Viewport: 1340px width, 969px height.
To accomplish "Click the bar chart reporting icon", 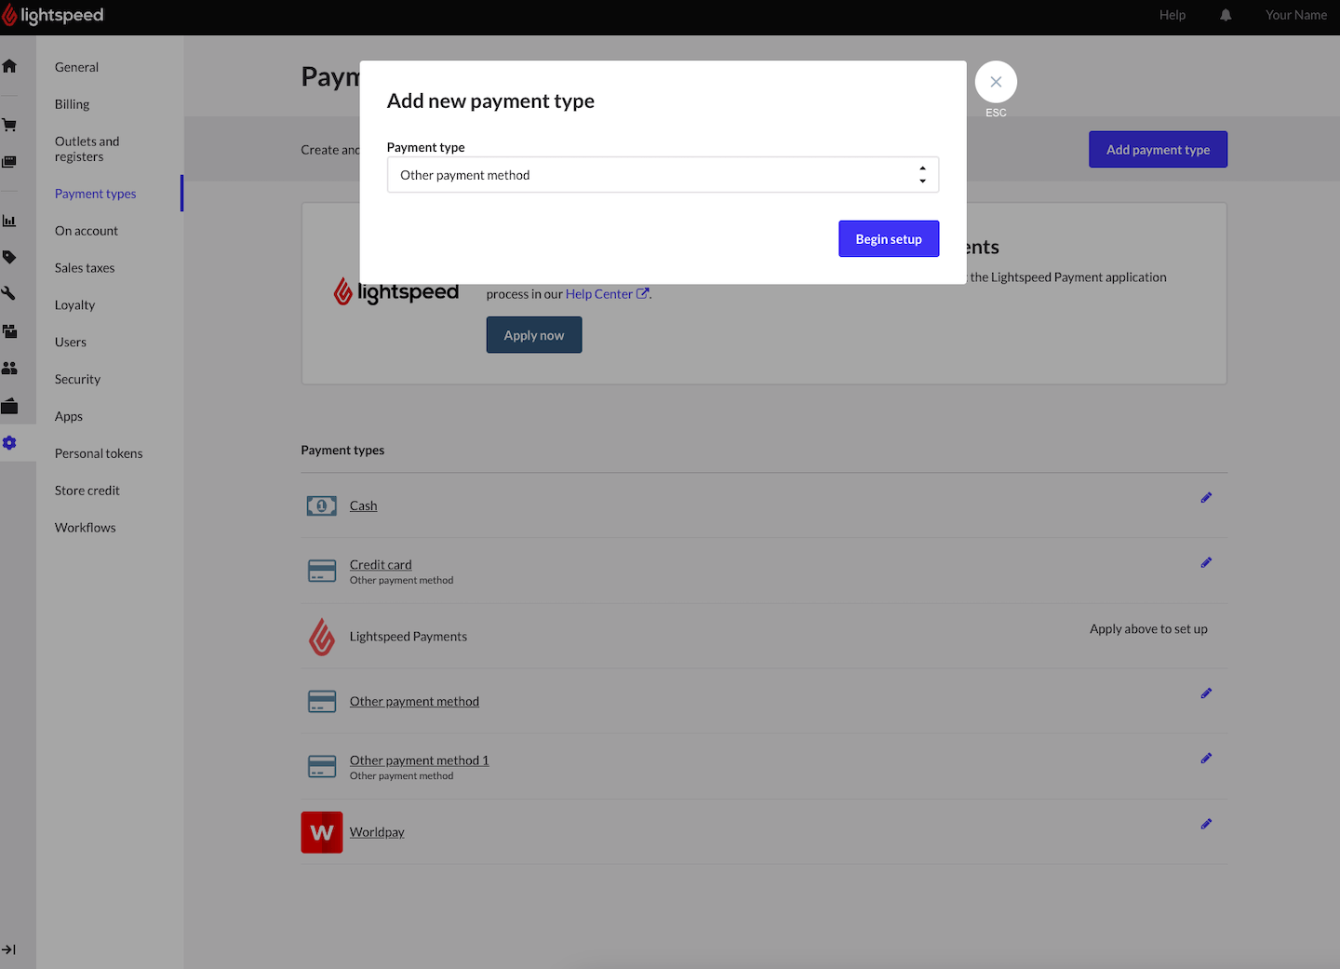I will [9, 221].
